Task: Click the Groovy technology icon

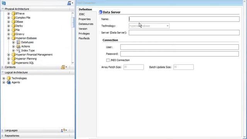Action: (x=14, y=34)
